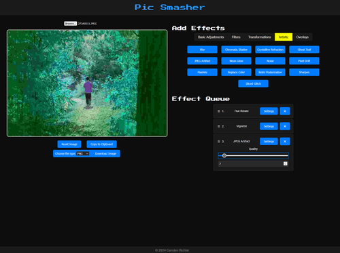Add the Blur effect
Image resolution: width=340 pixels, height=253 pixels.
(x=202, y=50)
